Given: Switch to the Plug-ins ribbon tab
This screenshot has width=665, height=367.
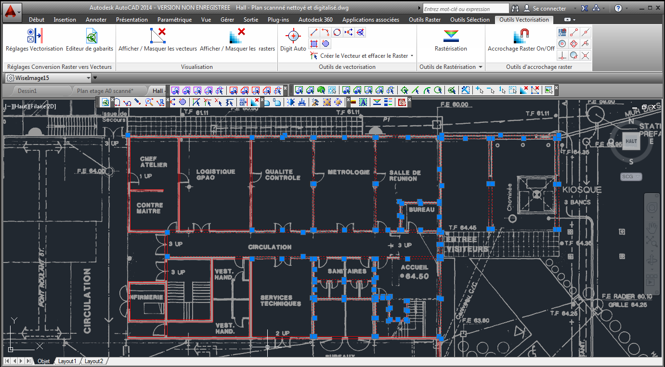Looking at the screenshot, I should (x=278, y=20).
